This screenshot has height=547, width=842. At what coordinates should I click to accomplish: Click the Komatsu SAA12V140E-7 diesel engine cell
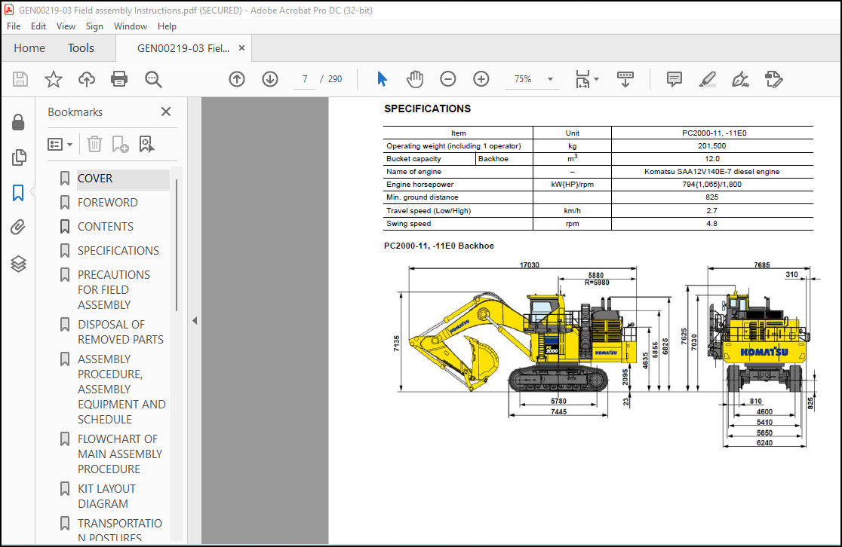tap(712, 172)
